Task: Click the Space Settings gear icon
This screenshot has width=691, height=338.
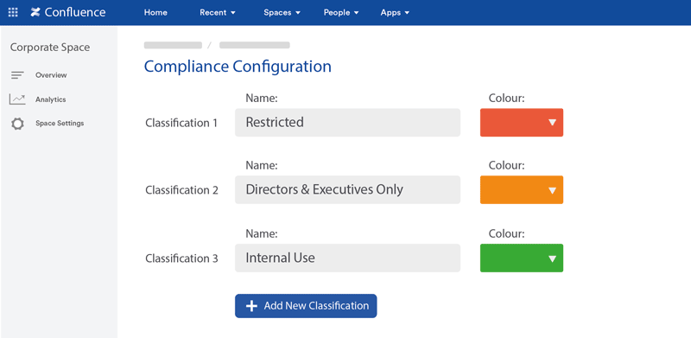Action: 17,124
